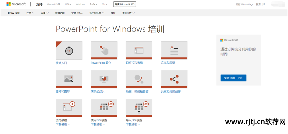This screenshot has height=134, width=288.
Task: Open the 模板 nav item
Action: tap(113, 13)
